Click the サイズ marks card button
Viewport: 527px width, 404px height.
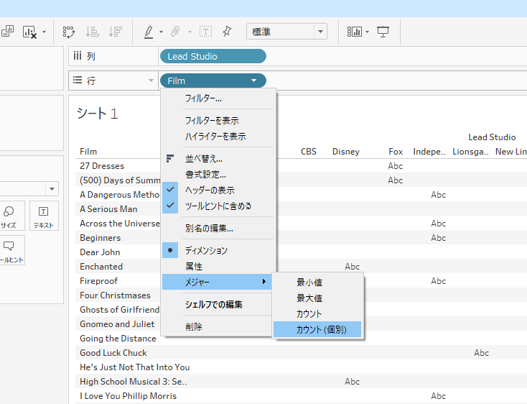10,216
